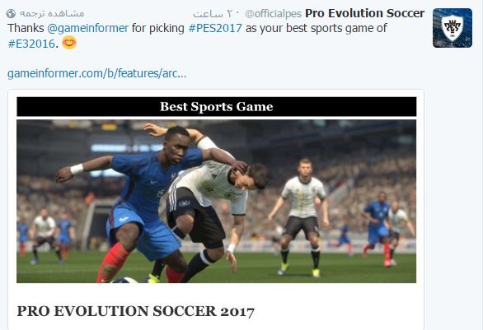Click the soccer ball in the image
483x330 pixels.
(x=124, y=280)
